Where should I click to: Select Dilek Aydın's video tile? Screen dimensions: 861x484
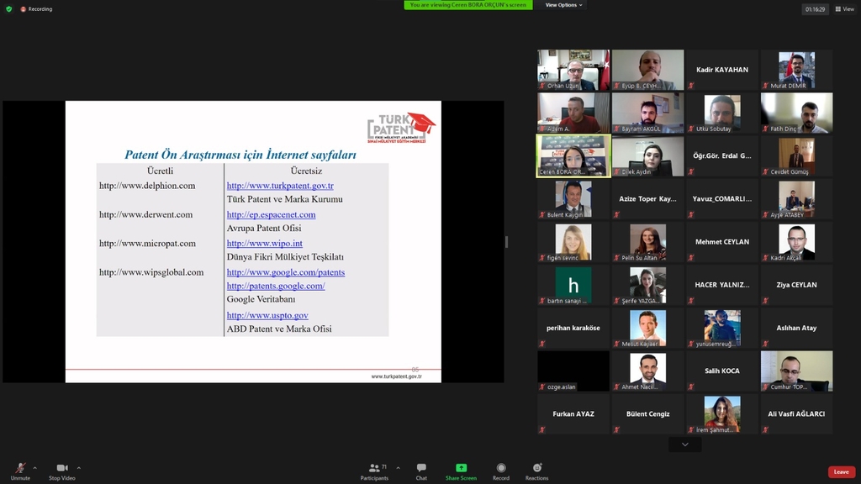(x=648, y=155)
